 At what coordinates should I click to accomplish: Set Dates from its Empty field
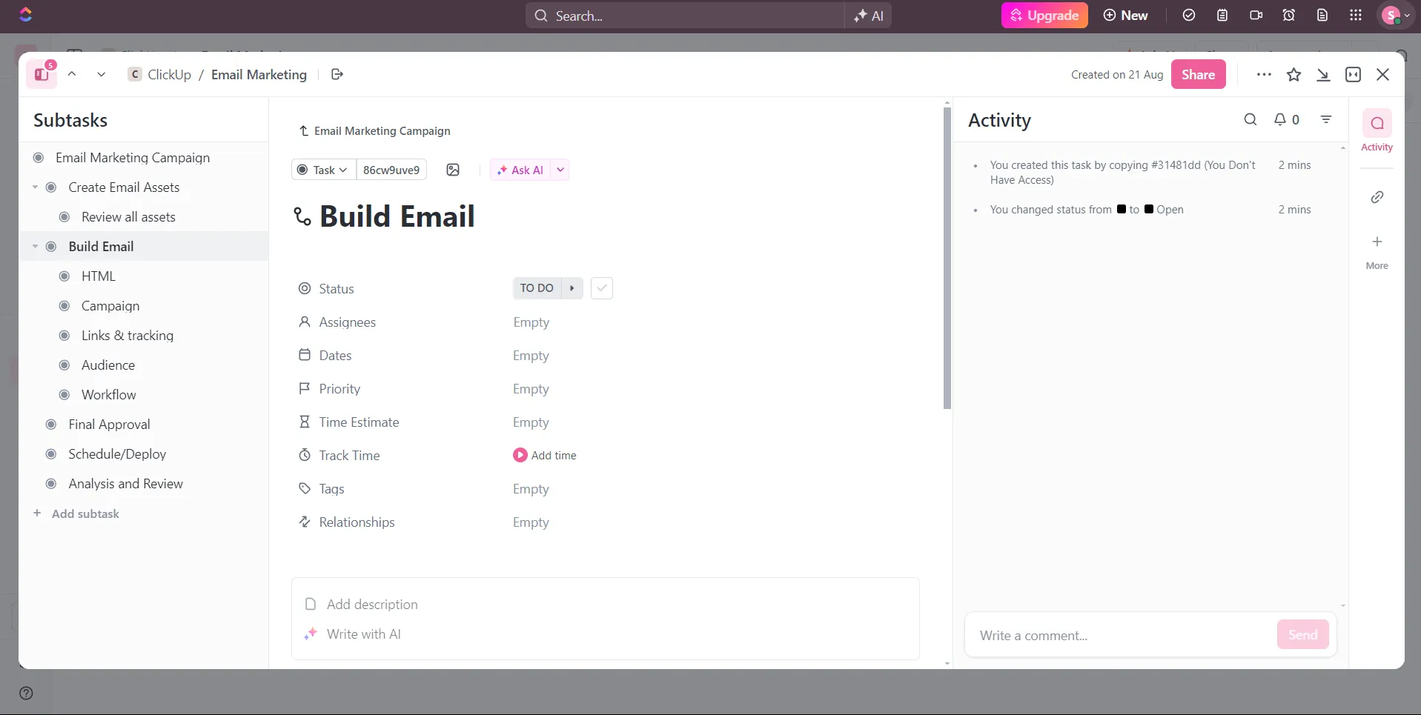click(531, 356)
